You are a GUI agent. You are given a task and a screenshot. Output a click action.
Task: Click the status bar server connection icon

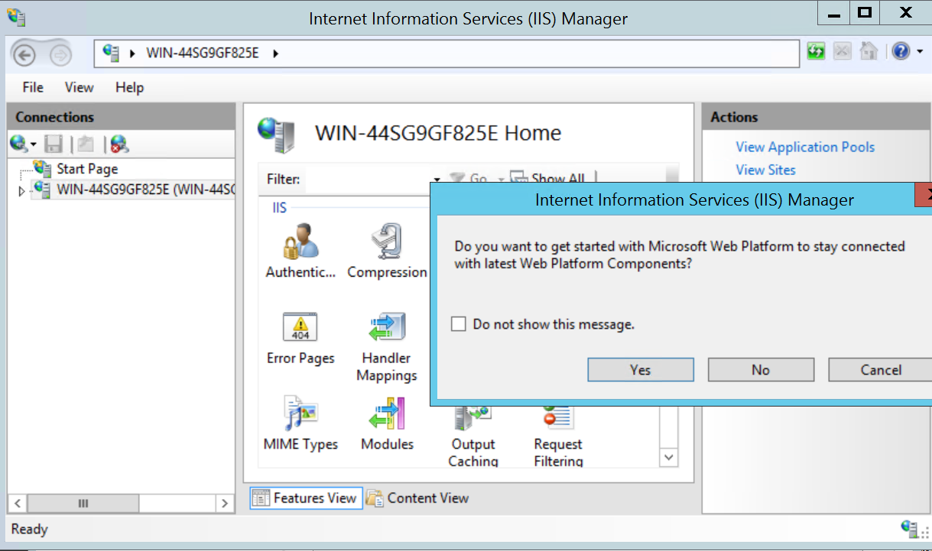coord(908,528)
